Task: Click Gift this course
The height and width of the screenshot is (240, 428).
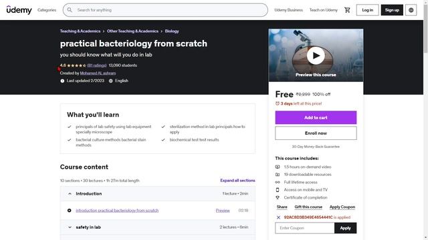Action: coord(308,207)
